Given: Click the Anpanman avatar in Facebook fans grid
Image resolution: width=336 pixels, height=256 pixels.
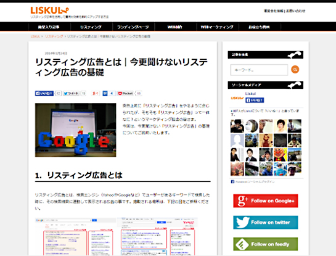Looking at the screenshot, I should pos(280,155).
